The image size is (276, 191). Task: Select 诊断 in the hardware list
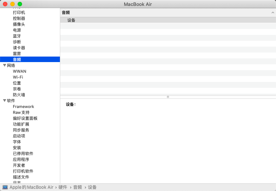17,42
